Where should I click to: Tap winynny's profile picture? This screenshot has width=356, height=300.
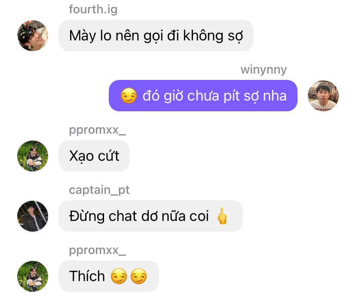point(323,96)
